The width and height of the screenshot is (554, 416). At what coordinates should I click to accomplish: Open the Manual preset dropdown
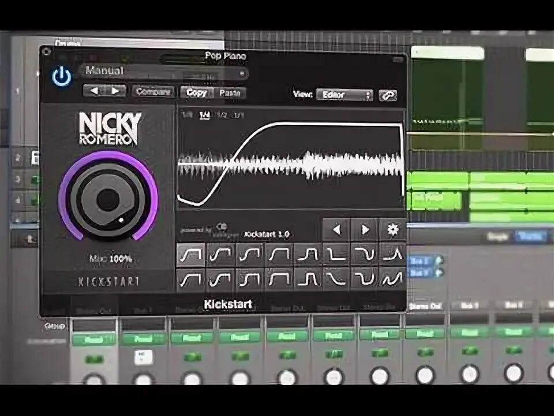click(164, 72)
